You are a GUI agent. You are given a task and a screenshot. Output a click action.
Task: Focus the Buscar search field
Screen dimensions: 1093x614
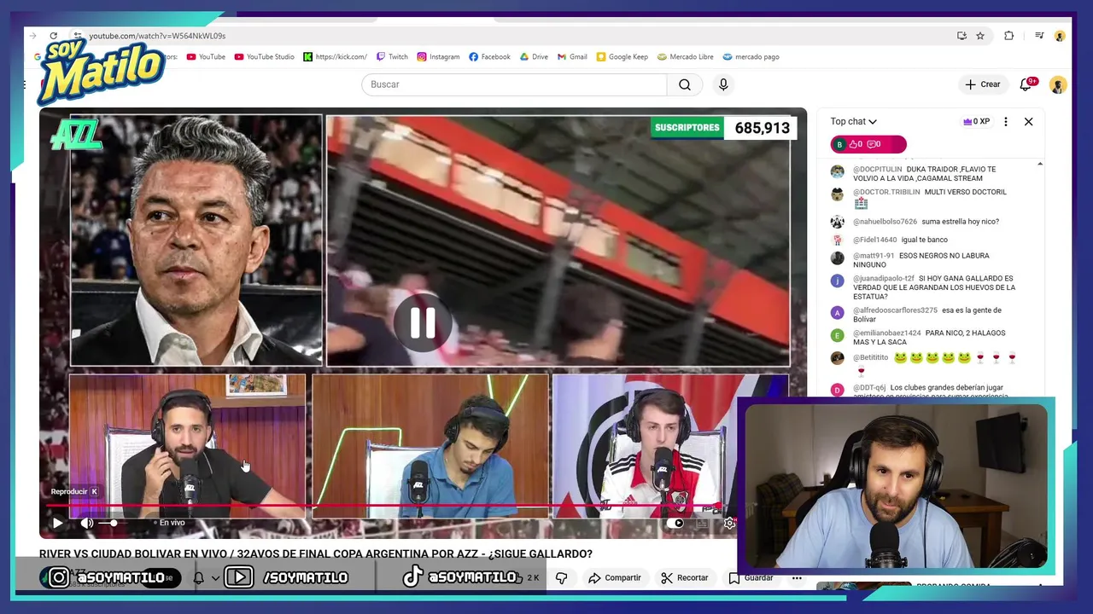(514, 84)
